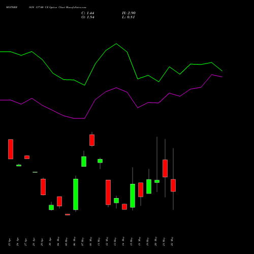
Task: Select the 08 May date label
Action: pyautogui.click(x=91, y=241)
